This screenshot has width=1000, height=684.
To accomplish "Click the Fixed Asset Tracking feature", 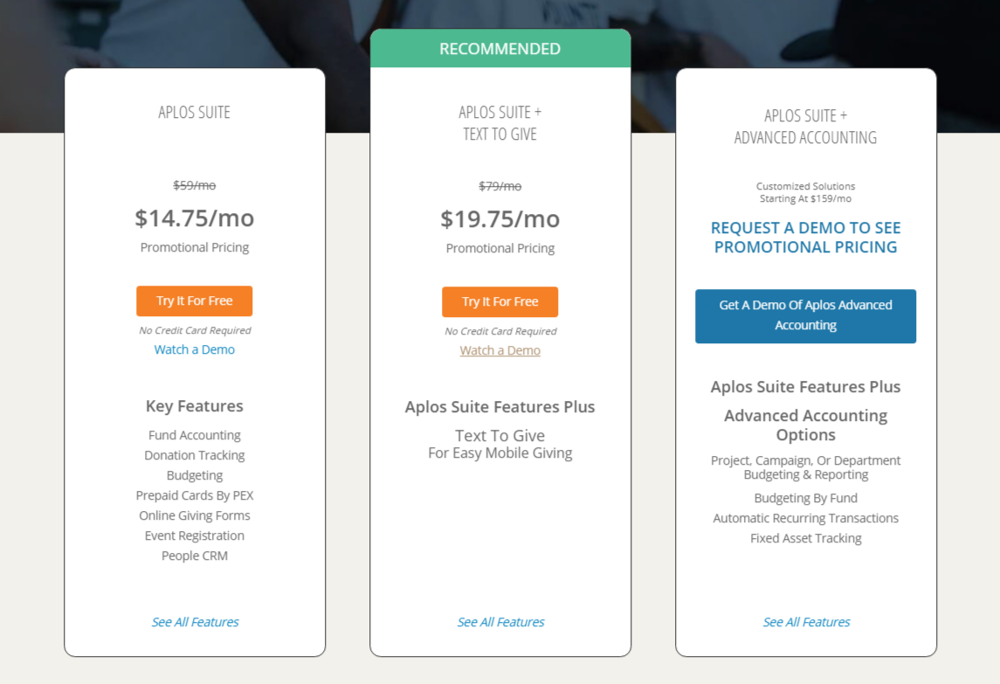I will click(805, 538).
